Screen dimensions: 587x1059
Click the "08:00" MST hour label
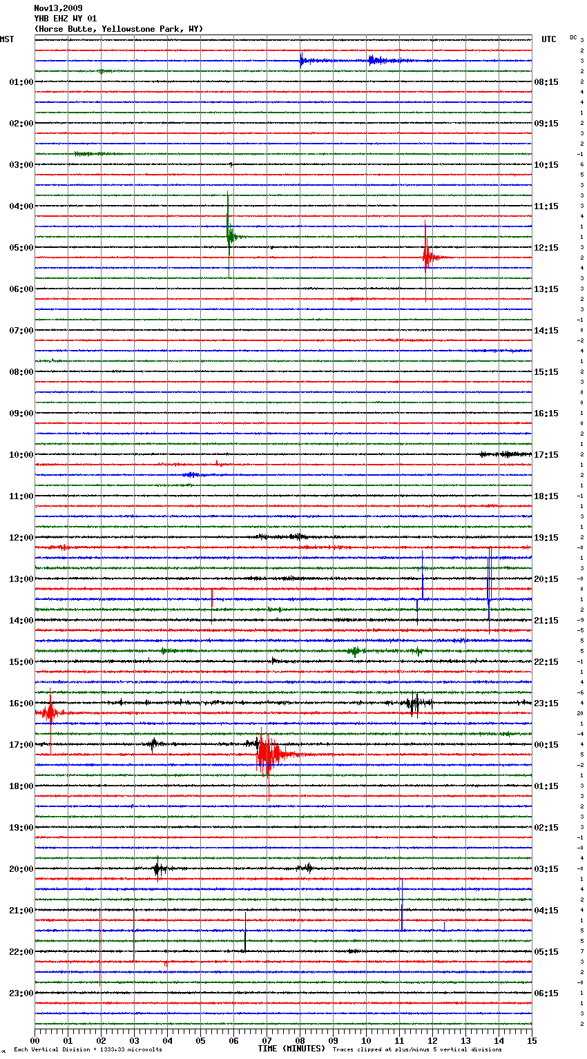point(21,372)
